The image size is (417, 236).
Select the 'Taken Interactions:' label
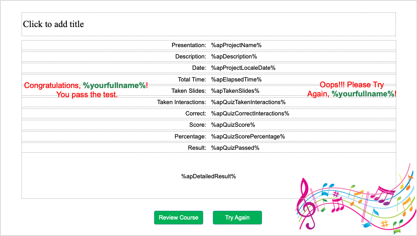pos(182,102)
